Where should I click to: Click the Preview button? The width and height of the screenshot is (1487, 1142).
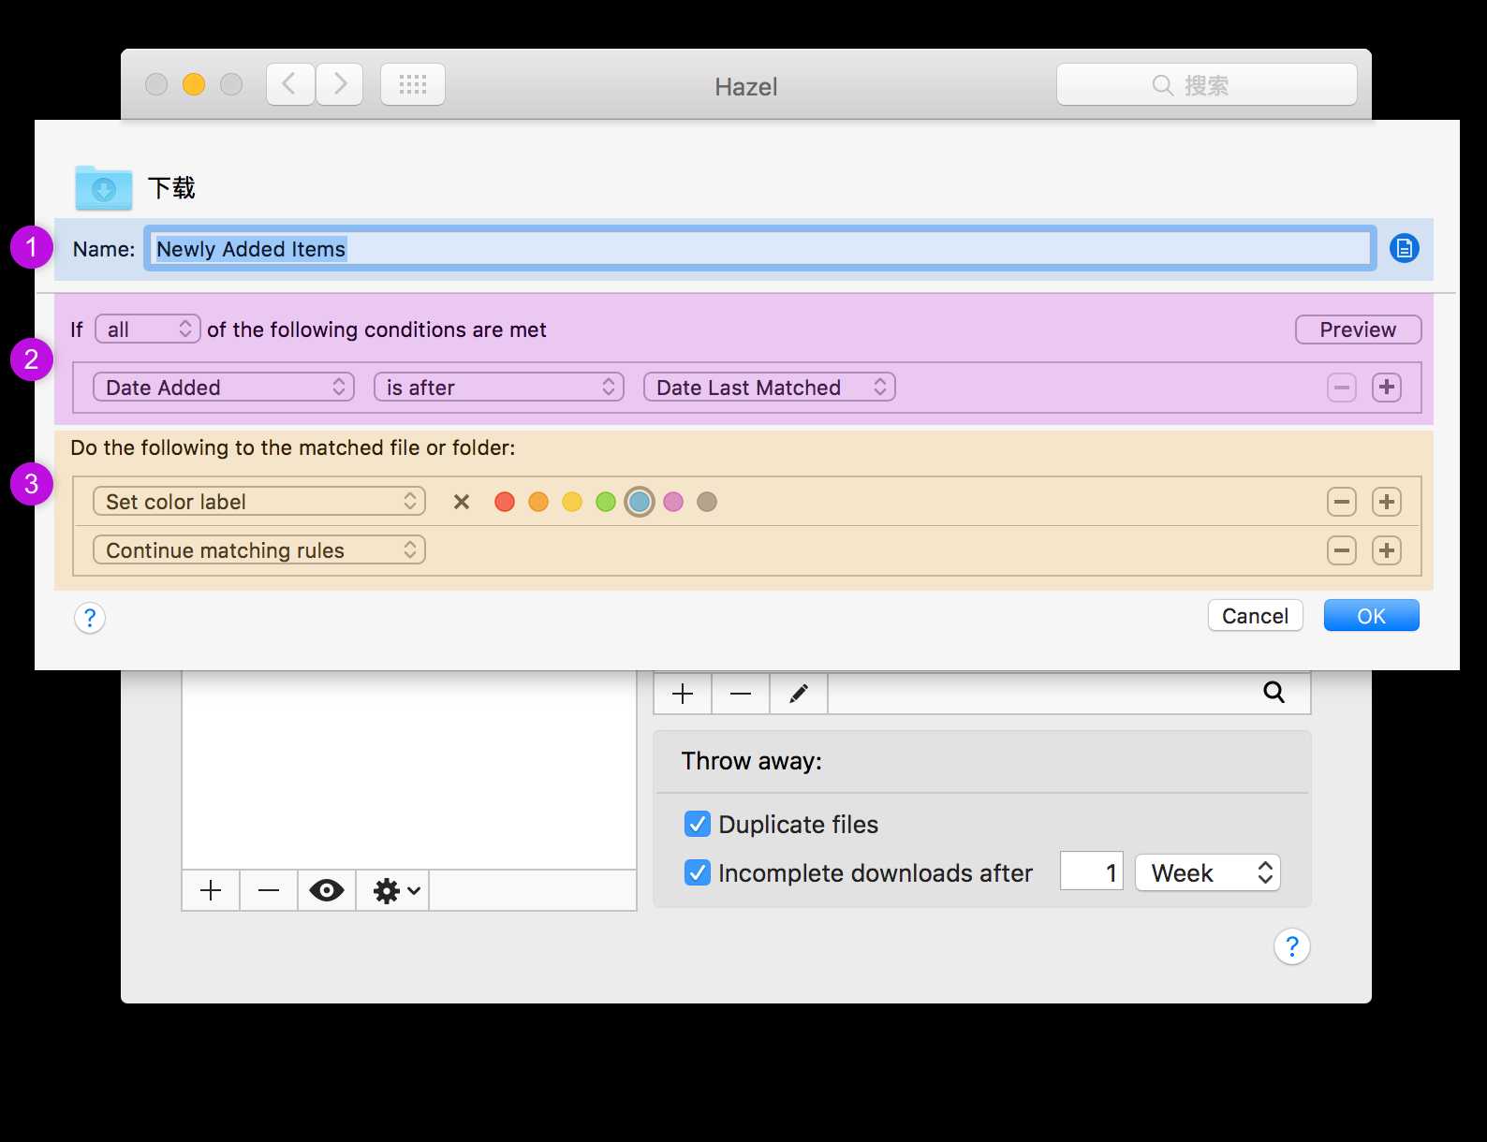tap(1358, 329)
